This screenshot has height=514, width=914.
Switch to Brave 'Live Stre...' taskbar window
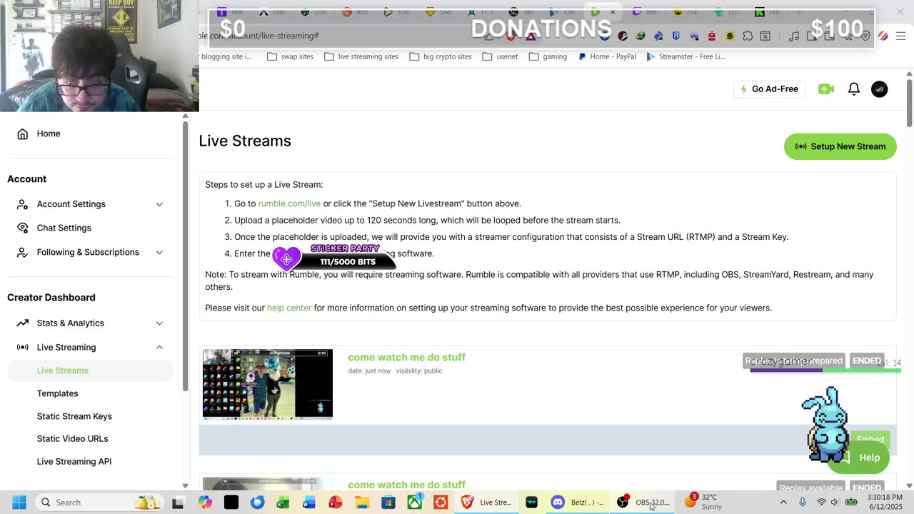tap(487, 503)
